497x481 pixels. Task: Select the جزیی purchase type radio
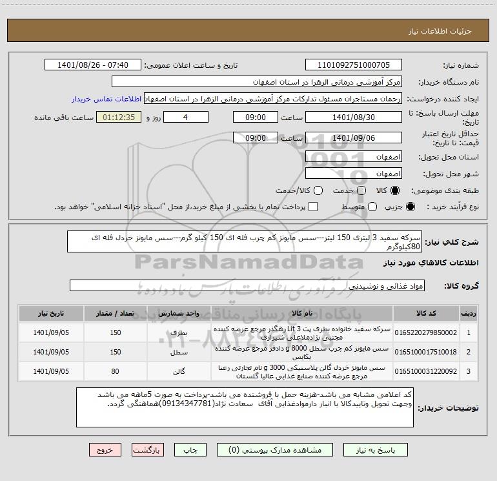[x=410, y=207]
